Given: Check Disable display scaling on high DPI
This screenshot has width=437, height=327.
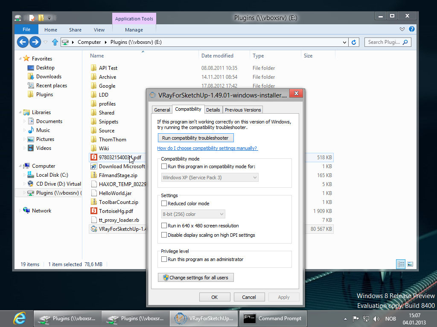Looking at the screenshot, I should pyautogui.click(x=164, y=235).
